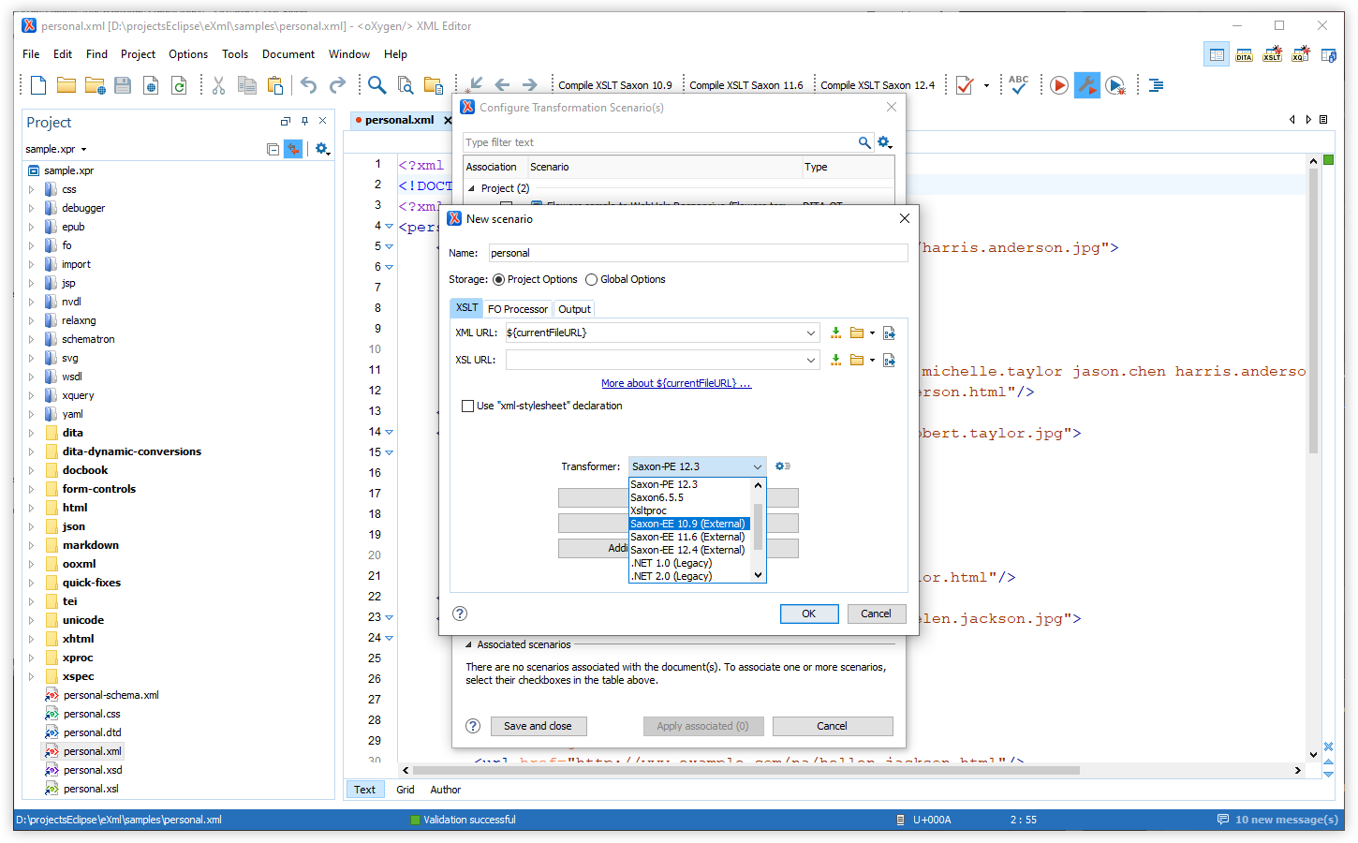Click the Cut scissors icon
Screen dimensions: 1358x843
tap(218, 85)
